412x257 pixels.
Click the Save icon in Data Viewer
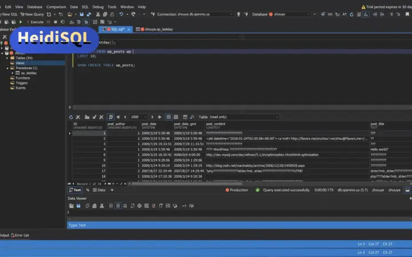coord(78,206)
